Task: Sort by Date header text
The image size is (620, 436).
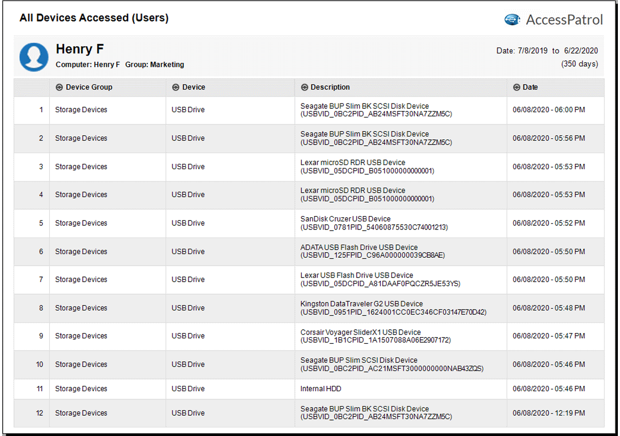Action: pos(530,88)
